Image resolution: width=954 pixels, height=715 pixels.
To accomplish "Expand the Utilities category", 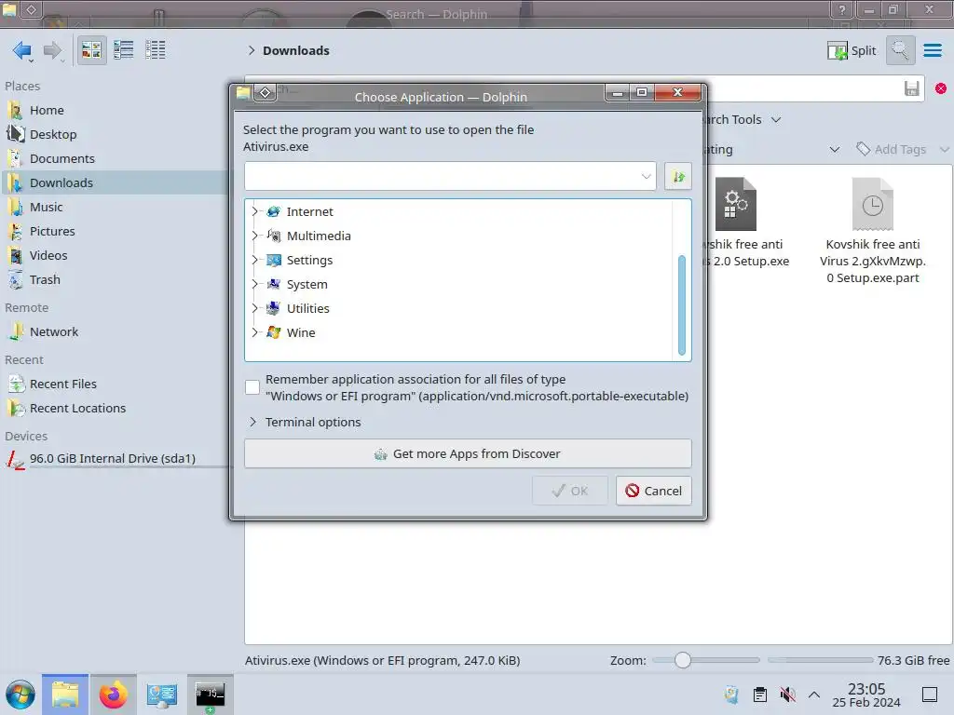I will [254, 309].
